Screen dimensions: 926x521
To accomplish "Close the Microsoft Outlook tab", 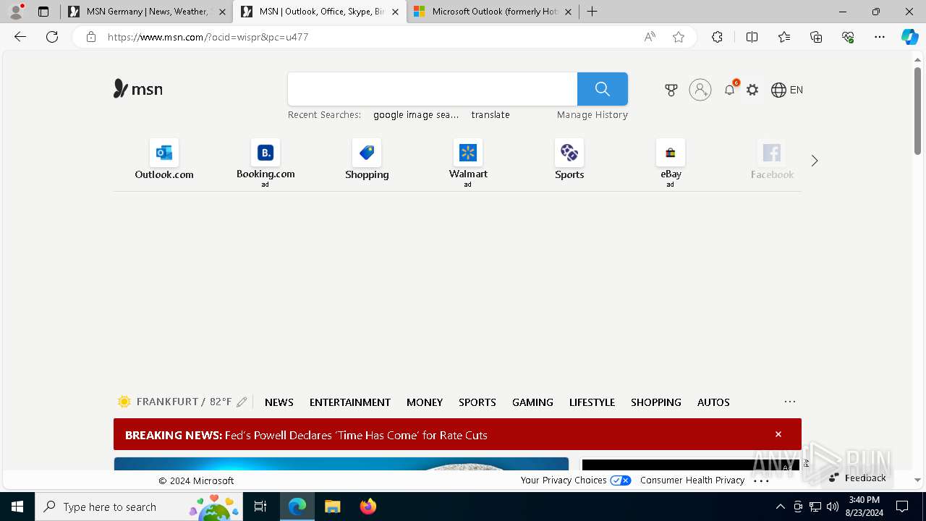I will point(568,12).
